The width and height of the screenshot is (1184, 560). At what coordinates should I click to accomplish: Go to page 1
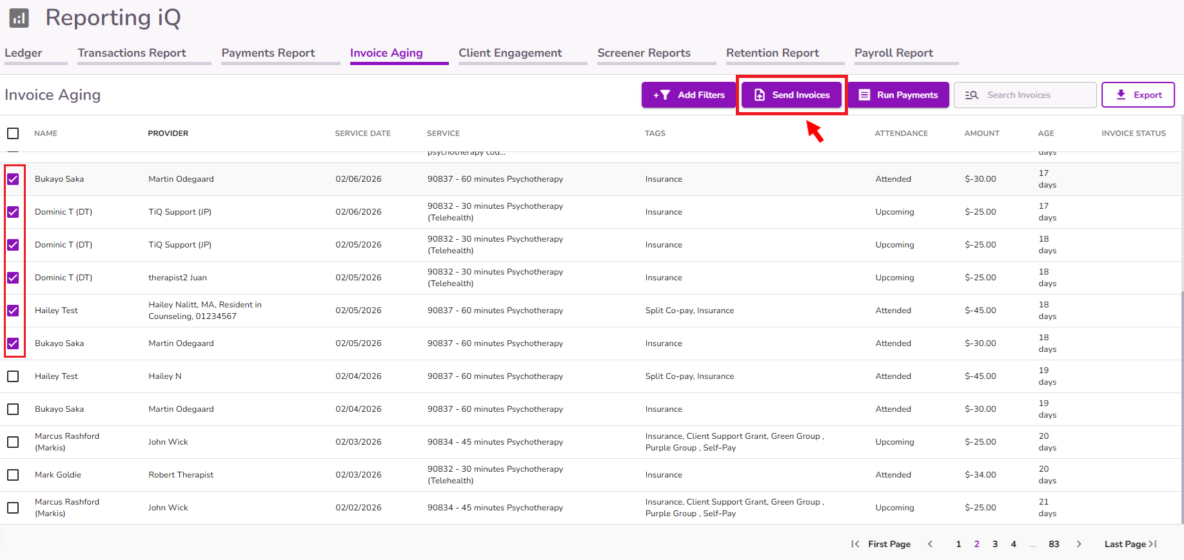pos(958,544)
